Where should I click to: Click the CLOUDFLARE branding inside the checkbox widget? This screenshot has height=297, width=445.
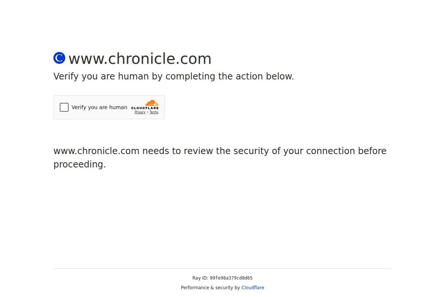tap(146, 108)
